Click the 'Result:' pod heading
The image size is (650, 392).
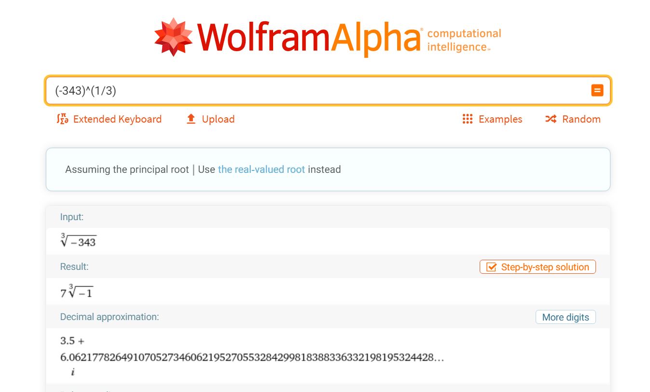pos(74,266)
